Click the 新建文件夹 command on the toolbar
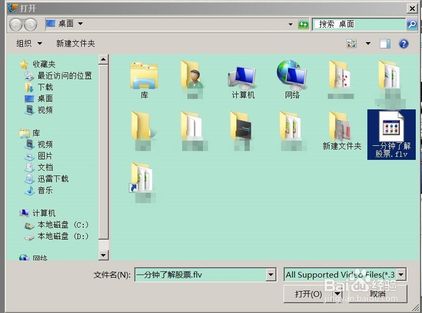Screen dimensions: 422x313 [x=75, y=43]
